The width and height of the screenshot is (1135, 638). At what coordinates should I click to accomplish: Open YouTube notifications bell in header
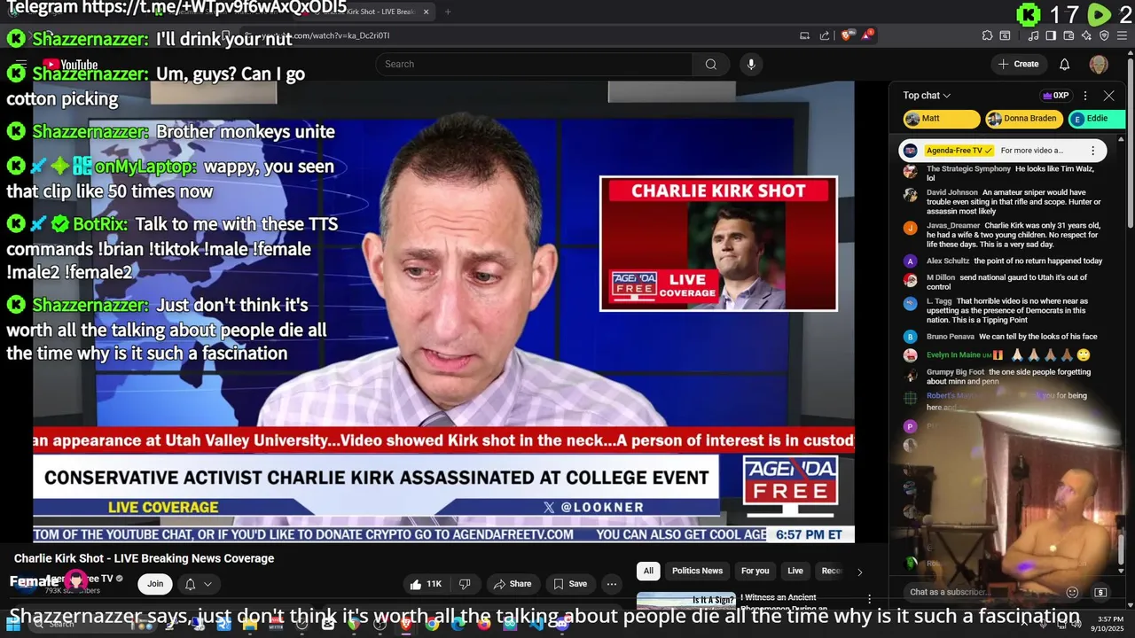(1065, 64)
